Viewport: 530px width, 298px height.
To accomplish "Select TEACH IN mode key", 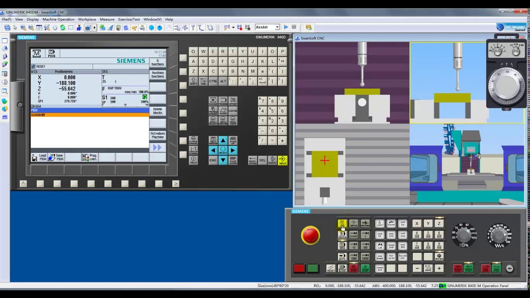I will [x=342, y=235].
